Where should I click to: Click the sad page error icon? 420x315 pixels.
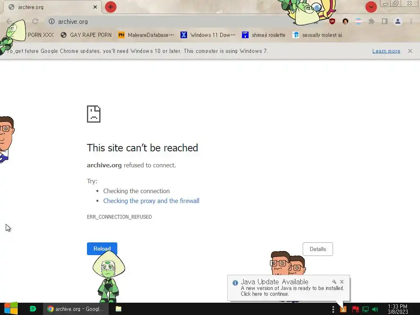(x=94, y=114)
